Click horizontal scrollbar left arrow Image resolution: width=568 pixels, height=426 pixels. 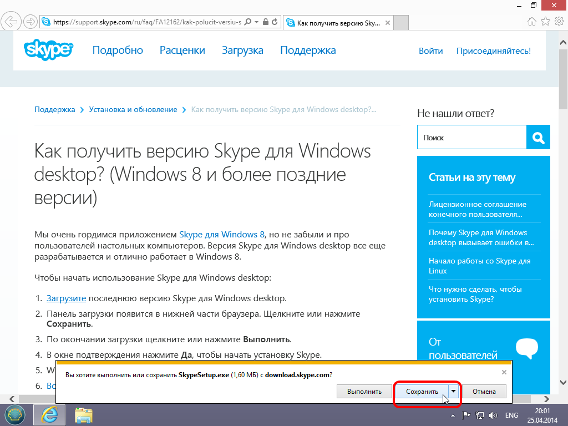click(x=12, y=399)
